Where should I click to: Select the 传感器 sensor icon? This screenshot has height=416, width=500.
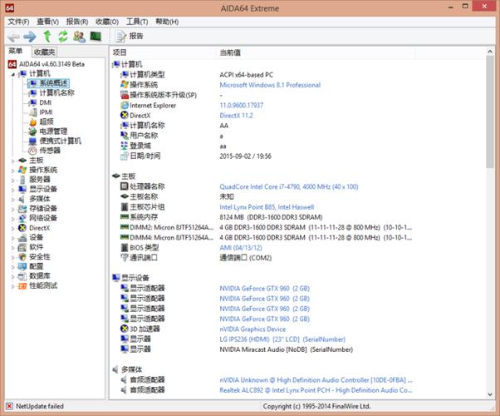coord(33,151)
